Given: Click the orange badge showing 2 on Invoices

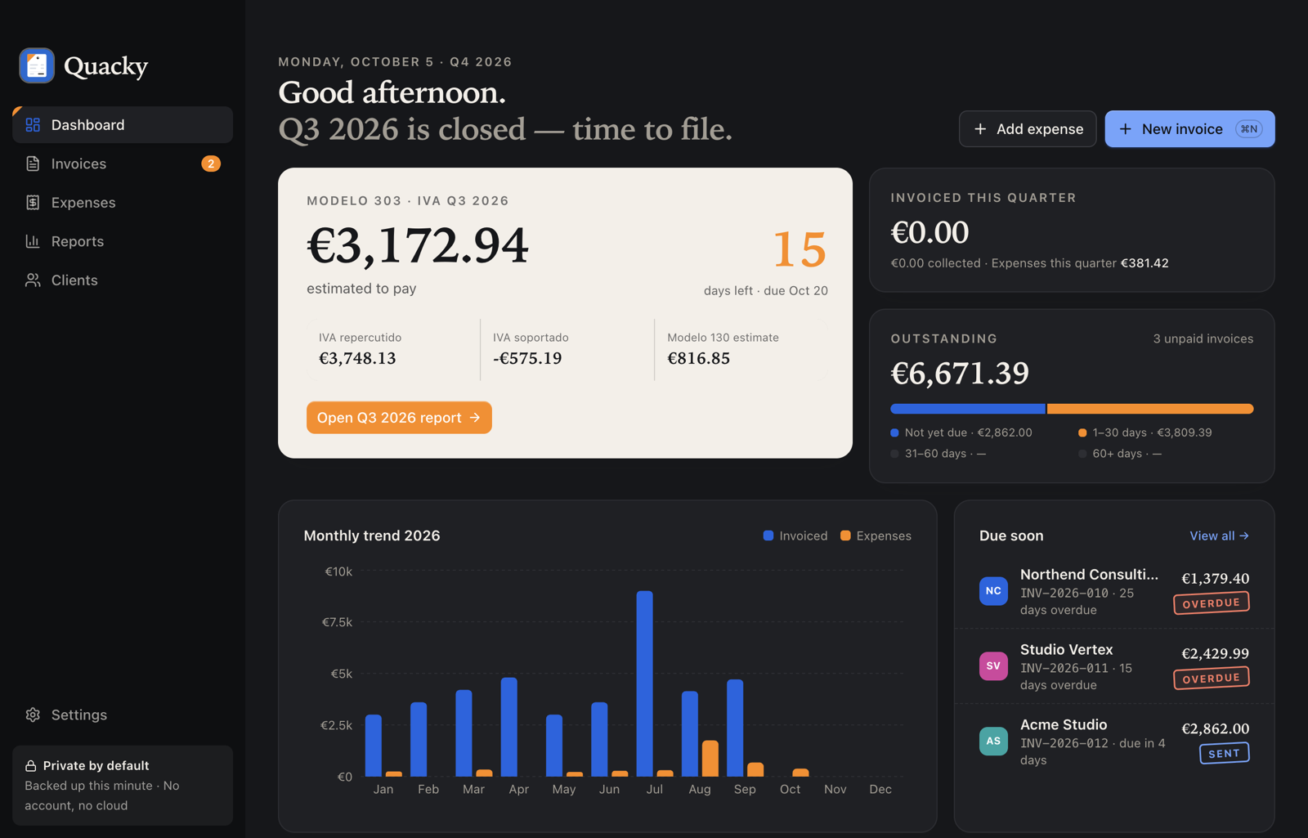Looking at the screenshot, I should [x=211, y=164].
